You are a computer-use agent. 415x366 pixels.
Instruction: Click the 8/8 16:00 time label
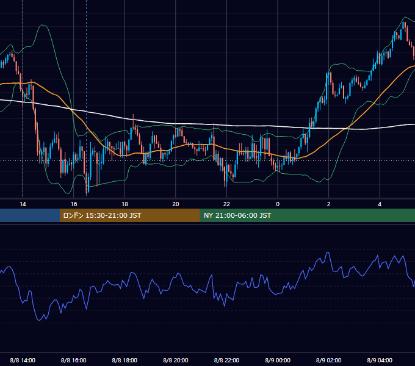point(74,360)
